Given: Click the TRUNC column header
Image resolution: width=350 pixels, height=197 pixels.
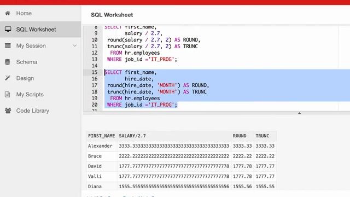Looking at the screenshot, I should click(x=262, y=136).
